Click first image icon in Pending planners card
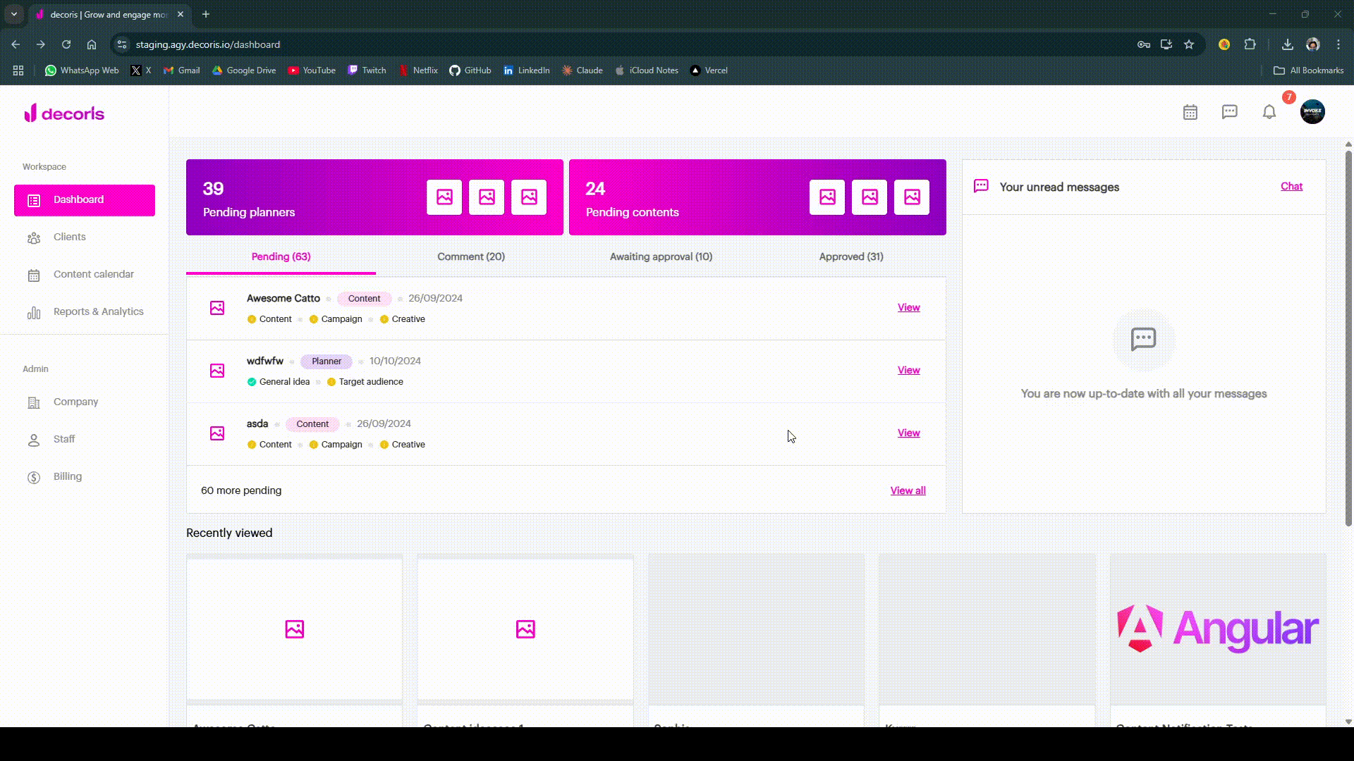The image size is (1354, 761). pos(444,197)
